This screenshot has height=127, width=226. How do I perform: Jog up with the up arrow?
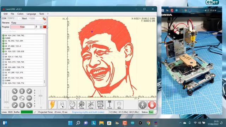pos(22,91)
